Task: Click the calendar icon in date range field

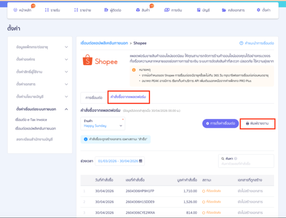Action: [x=141, y=161]
